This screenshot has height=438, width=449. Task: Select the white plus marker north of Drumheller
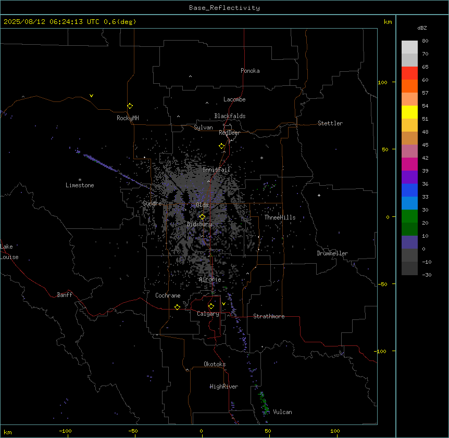pyautogui.click(x=319, y=195)
